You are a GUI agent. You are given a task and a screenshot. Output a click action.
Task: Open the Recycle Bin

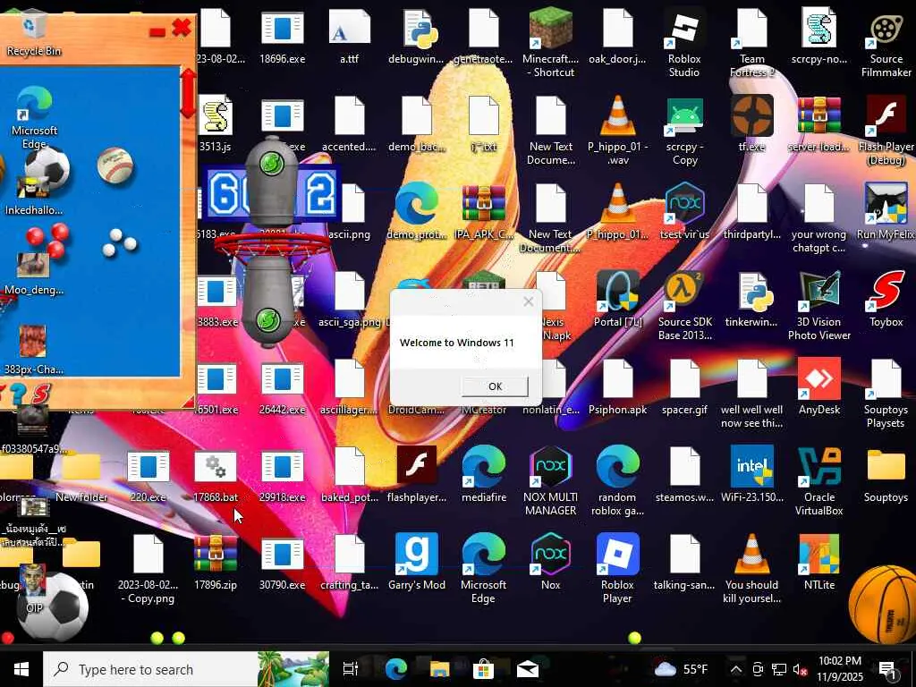point(33,33)
